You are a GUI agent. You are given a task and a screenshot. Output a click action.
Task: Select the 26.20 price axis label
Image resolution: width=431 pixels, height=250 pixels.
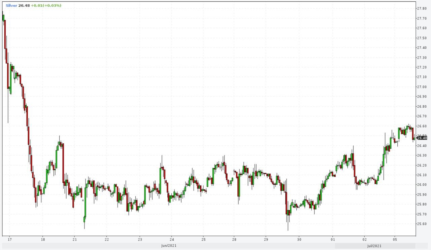click(x=423, y=165)
